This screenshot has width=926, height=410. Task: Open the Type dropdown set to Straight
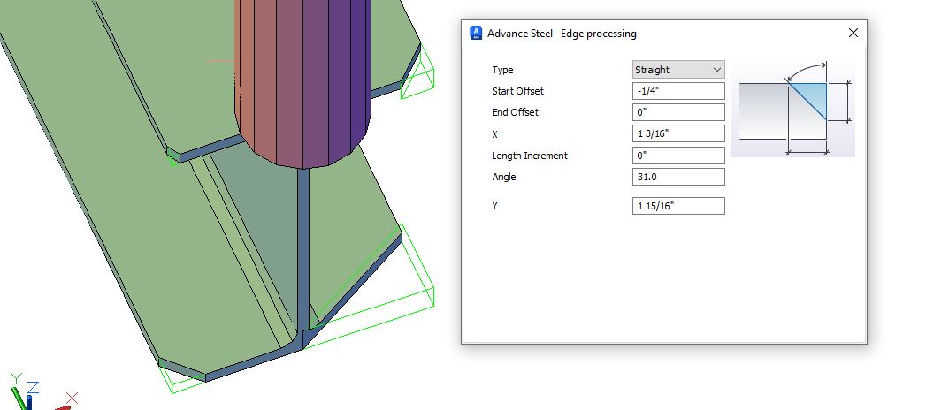[678, 70]
